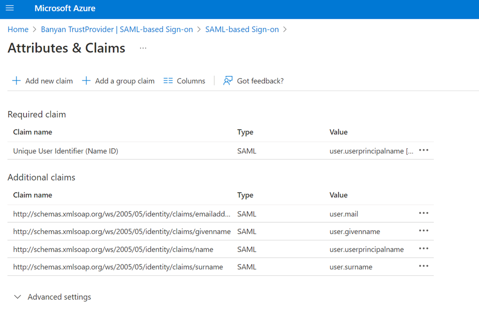Click Add new claim label

tap(49, 81)
